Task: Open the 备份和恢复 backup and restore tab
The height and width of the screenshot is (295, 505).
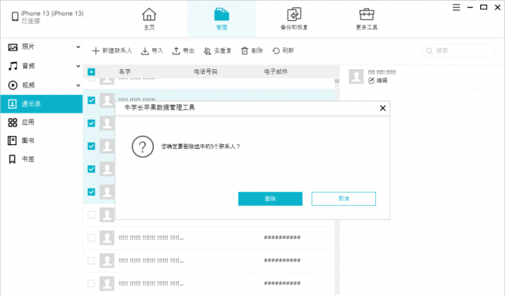Action: (294, 19)
